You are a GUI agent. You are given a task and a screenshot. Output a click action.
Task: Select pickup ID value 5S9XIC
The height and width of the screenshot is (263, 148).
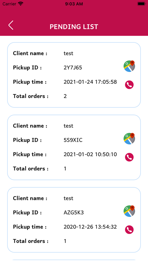[x=73, y=140]
